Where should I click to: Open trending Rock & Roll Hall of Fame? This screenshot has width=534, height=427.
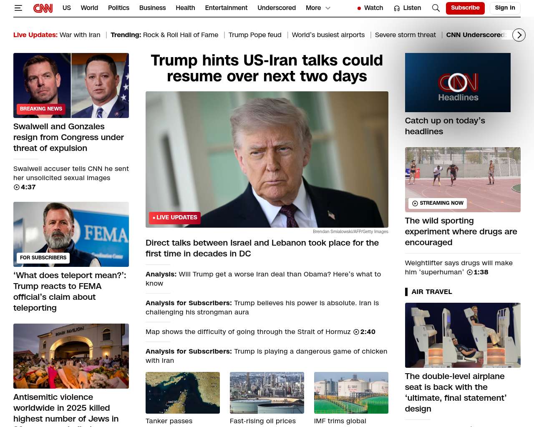point(181,35)
